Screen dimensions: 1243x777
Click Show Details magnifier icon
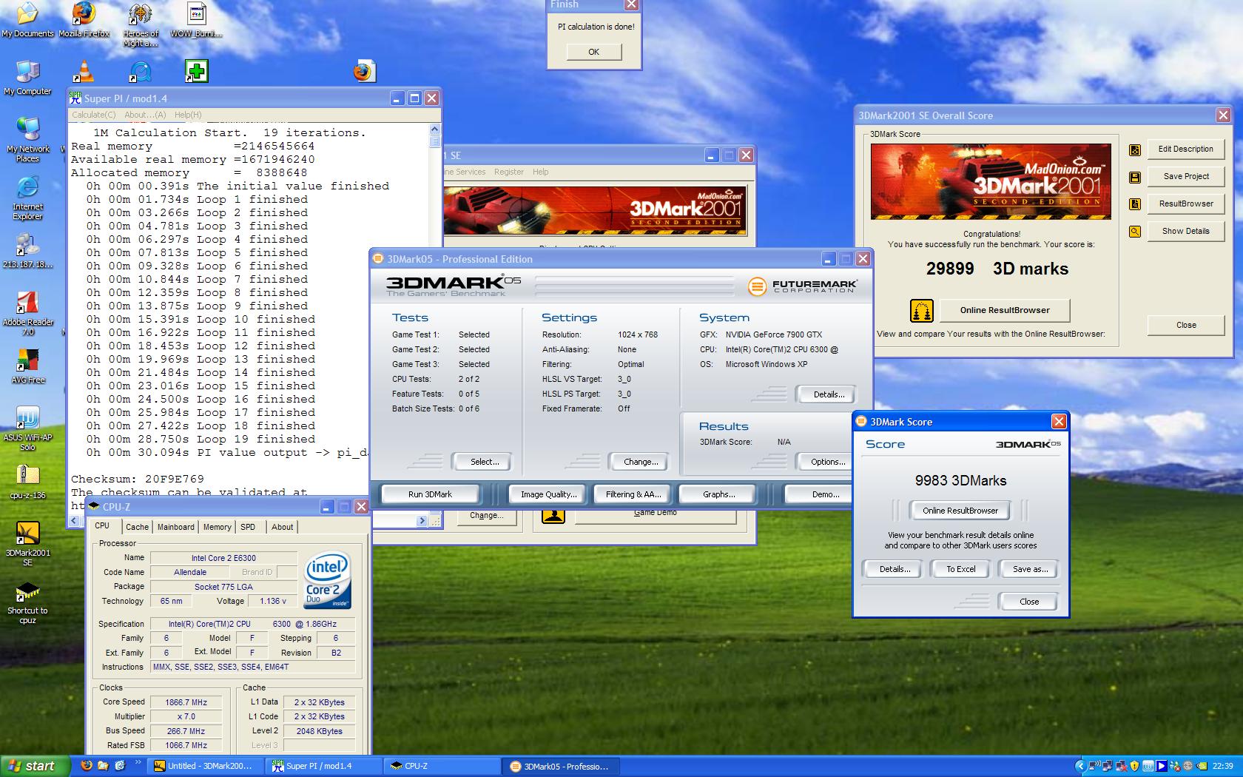[1135, 232]
